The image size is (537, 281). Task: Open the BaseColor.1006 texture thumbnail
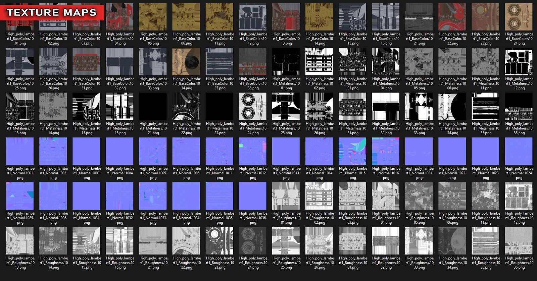pos(186,17)
